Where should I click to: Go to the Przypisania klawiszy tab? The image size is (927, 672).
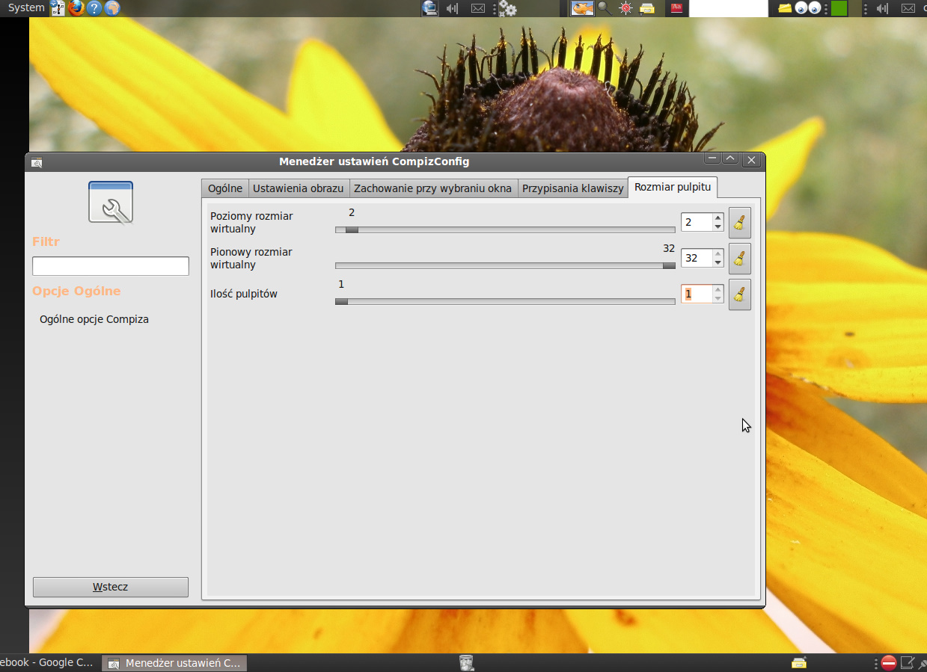click(x=572, y=188)
